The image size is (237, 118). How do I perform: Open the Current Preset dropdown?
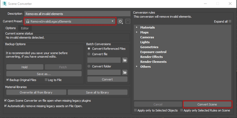(70, 21)
